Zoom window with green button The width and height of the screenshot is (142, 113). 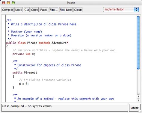point(13,3)
